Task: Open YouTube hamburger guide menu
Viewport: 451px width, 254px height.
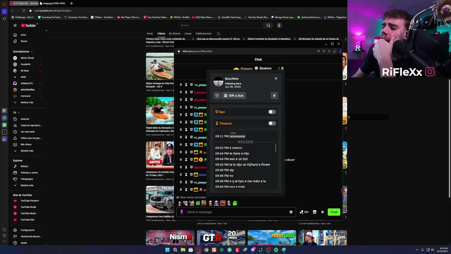Action: pyautogui.click(x=15, y=25)
